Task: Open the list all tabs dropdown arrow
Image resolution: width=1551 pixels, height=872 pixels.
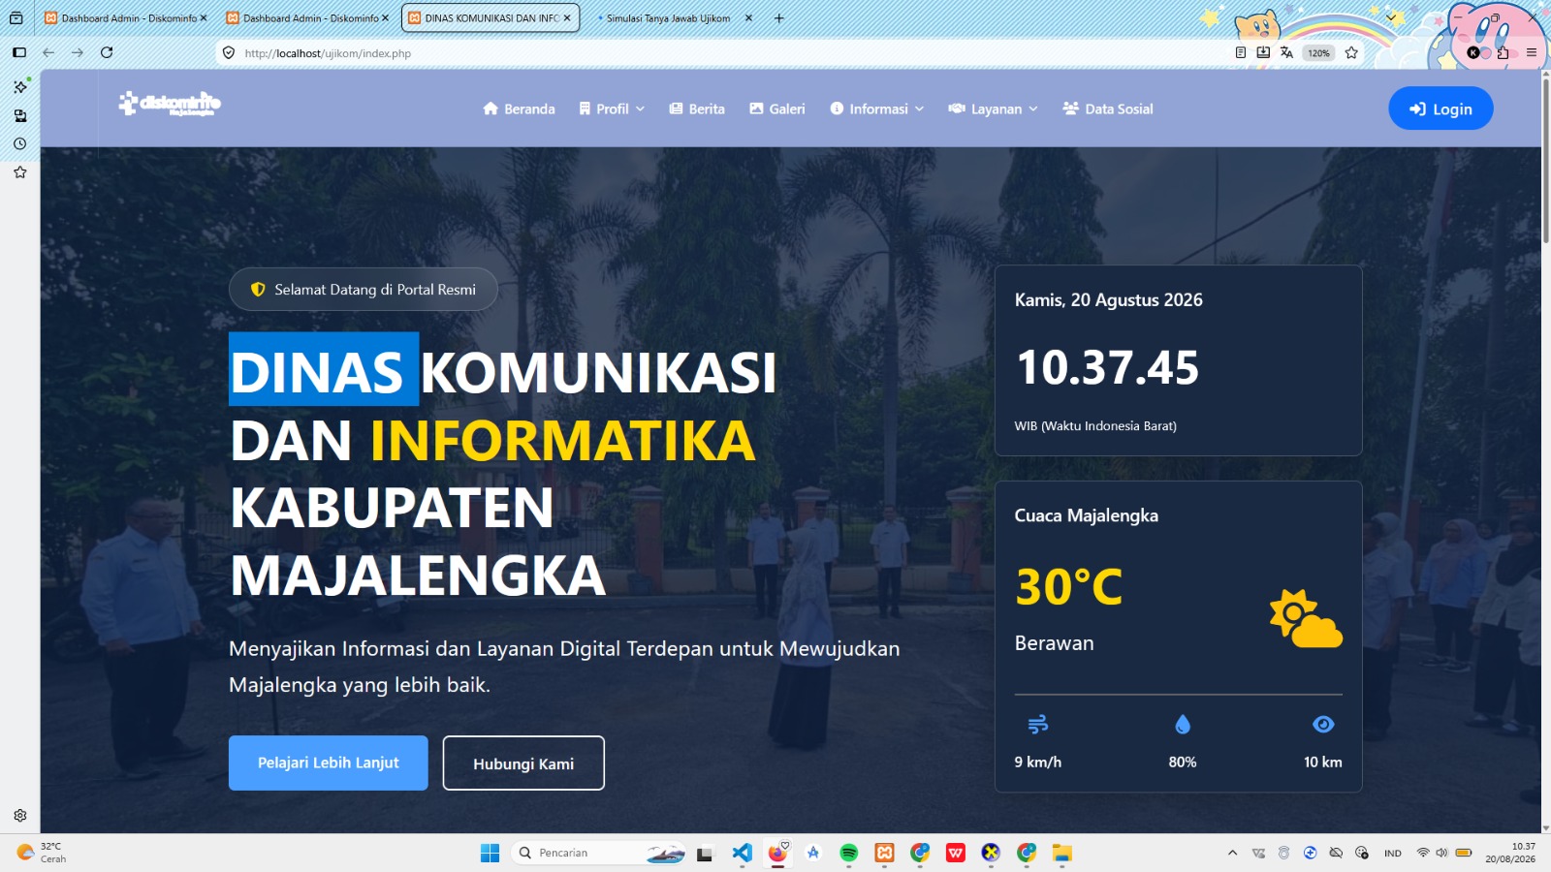Action: point(1392,18)
